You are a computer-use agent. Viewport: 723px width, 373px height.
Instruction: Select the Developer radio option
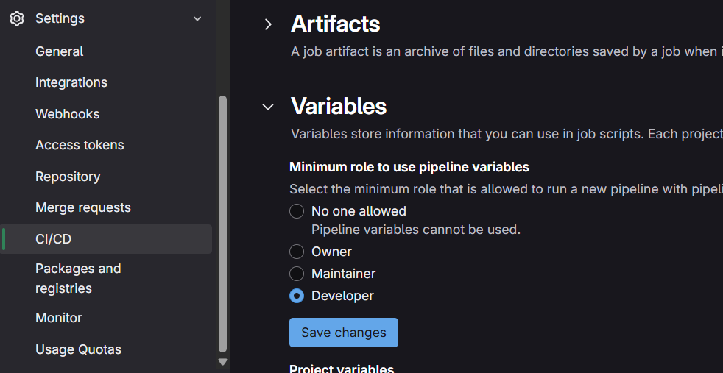[x=297, y=296]
